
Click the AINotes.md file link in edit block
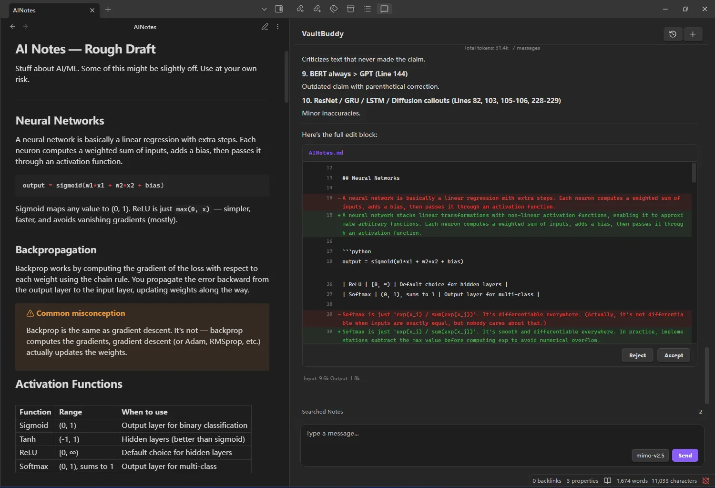click(326, 153)
